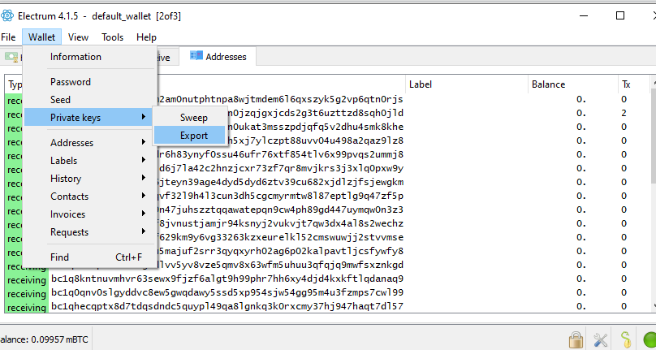Switch to the Addresses tab

pos(218,56)
